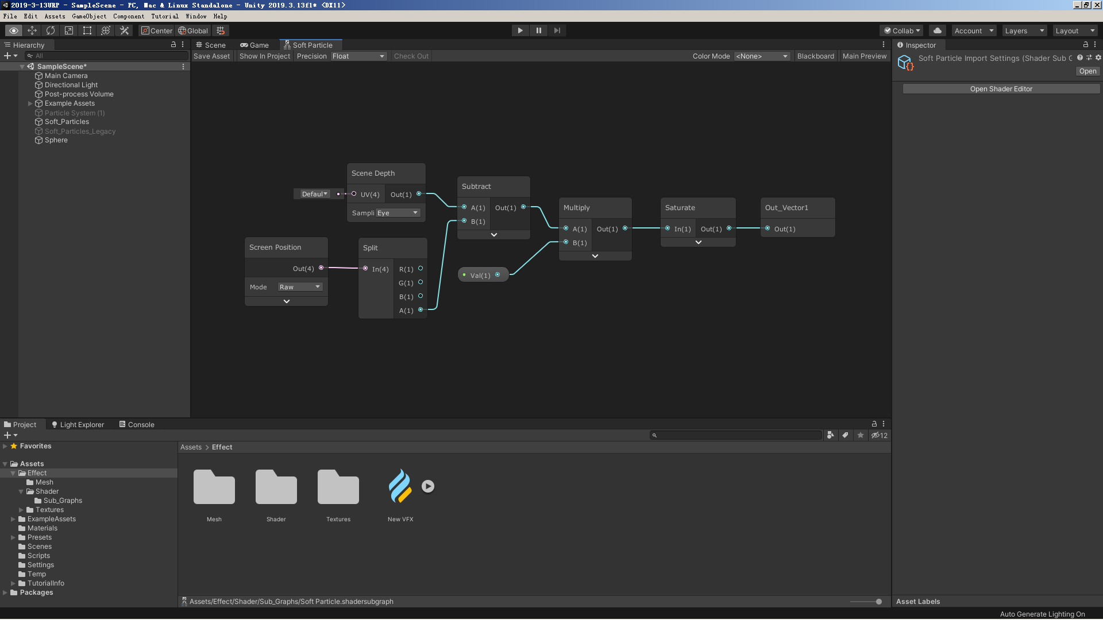1103x620 pixels.
Task: Toggle pivot mode Center button
Action: point(157,30)
